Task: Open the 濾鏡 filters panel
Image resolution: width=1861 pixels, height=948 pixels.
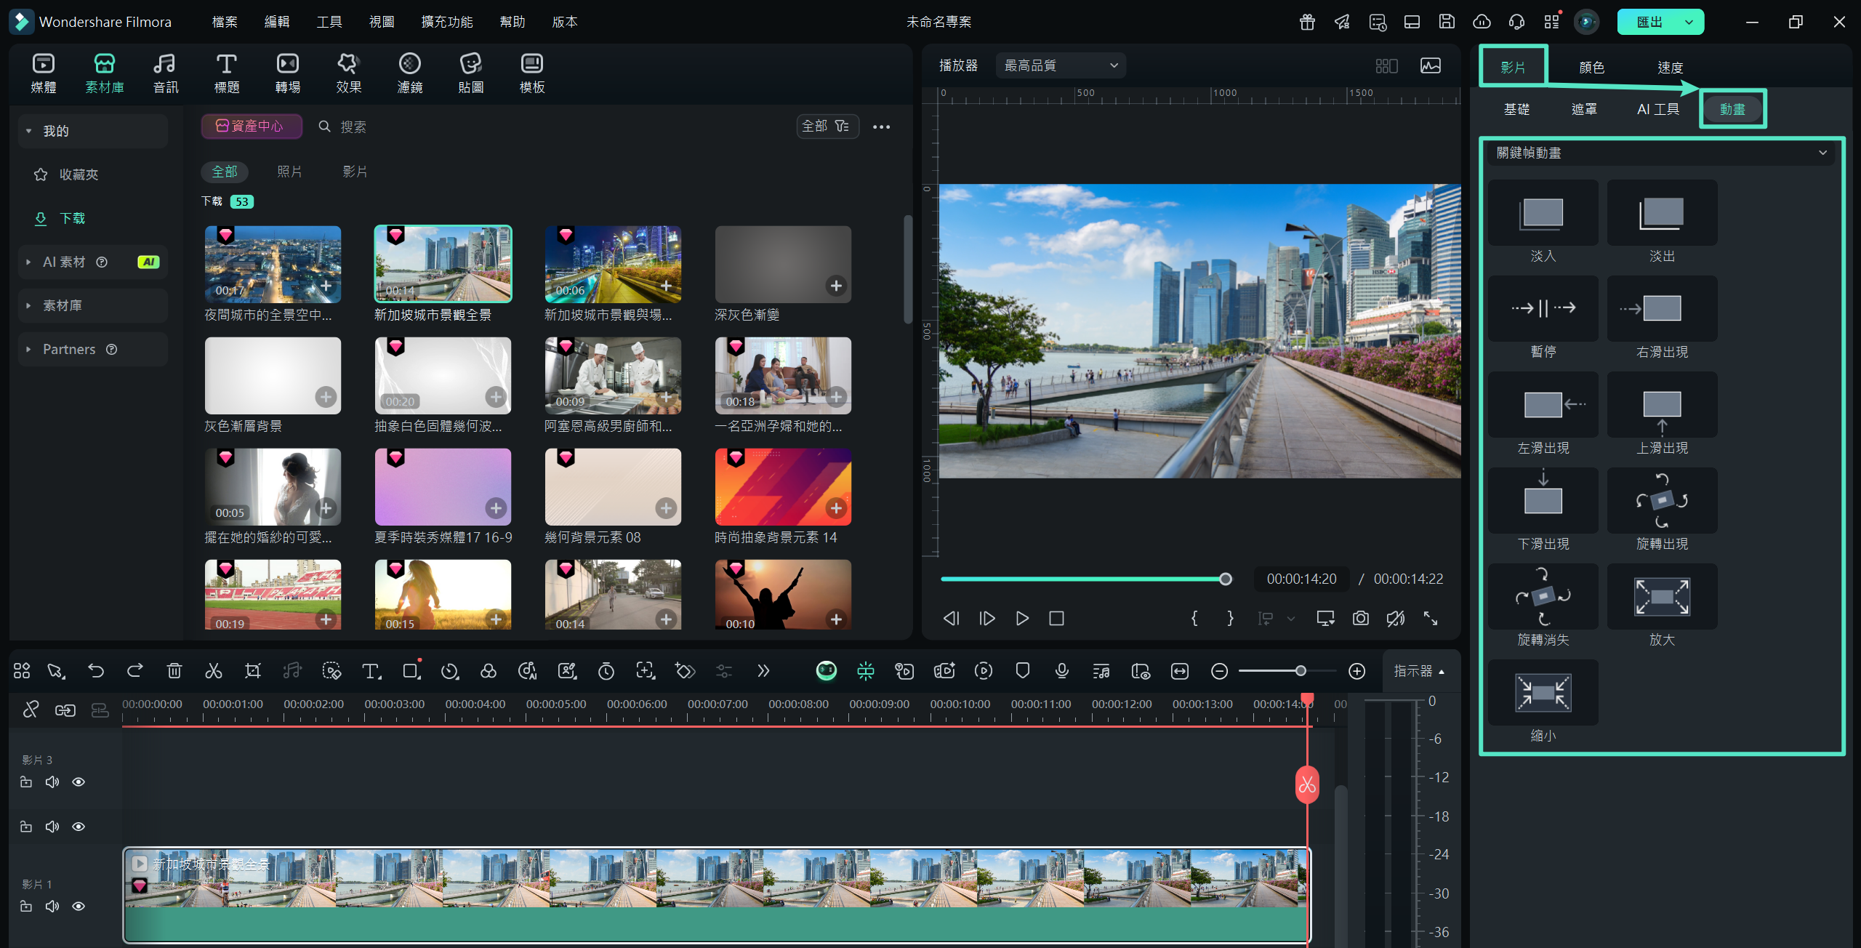Action: (x=409, y=73)
